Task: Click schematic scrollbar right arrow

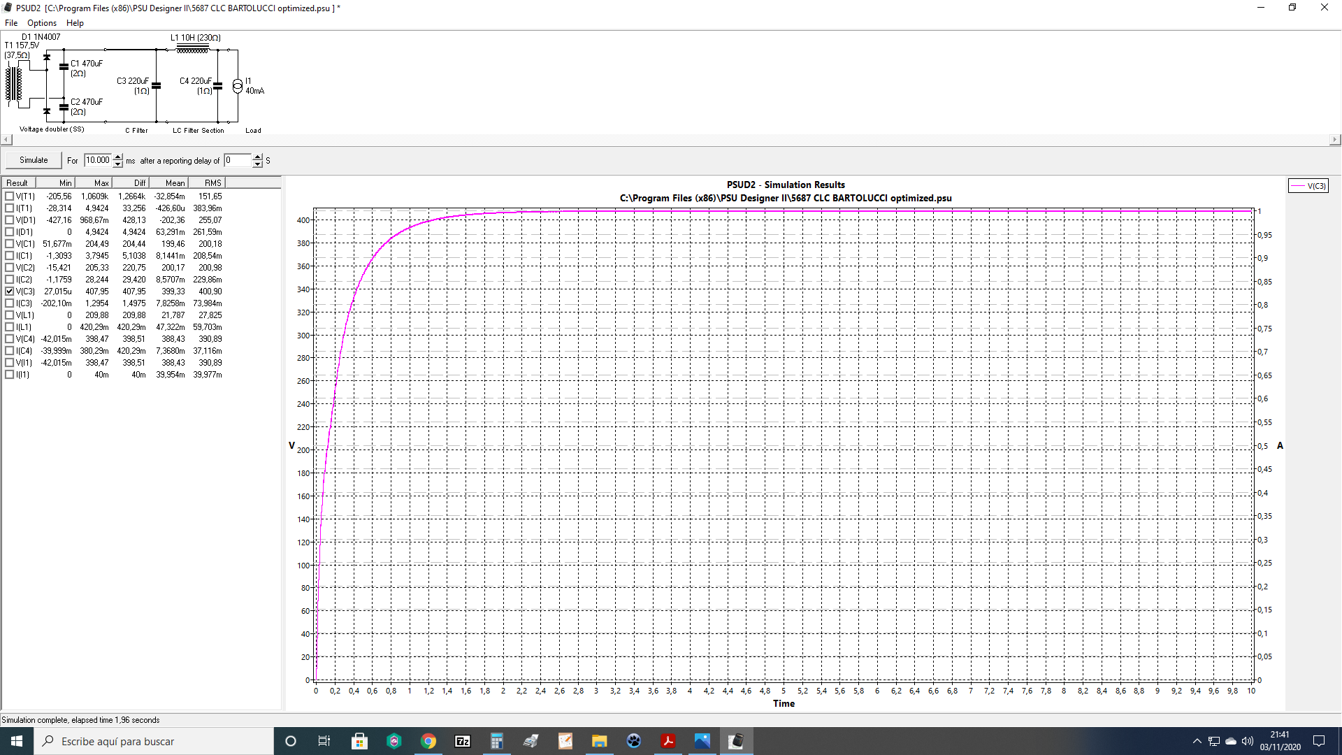Action: pos(1335,140)
